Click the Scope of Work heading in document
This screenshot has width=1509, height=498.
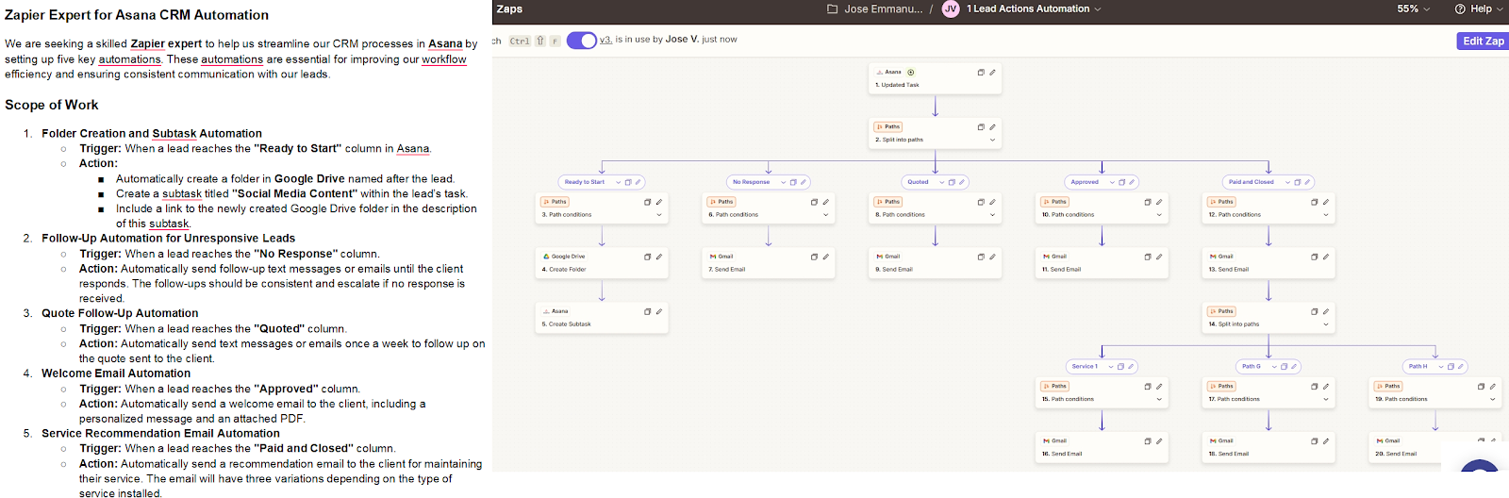(52, 105)
